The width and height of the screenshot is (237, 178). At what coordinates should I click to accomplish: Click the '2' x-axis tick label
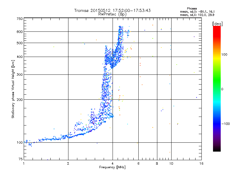click(68, 163)
